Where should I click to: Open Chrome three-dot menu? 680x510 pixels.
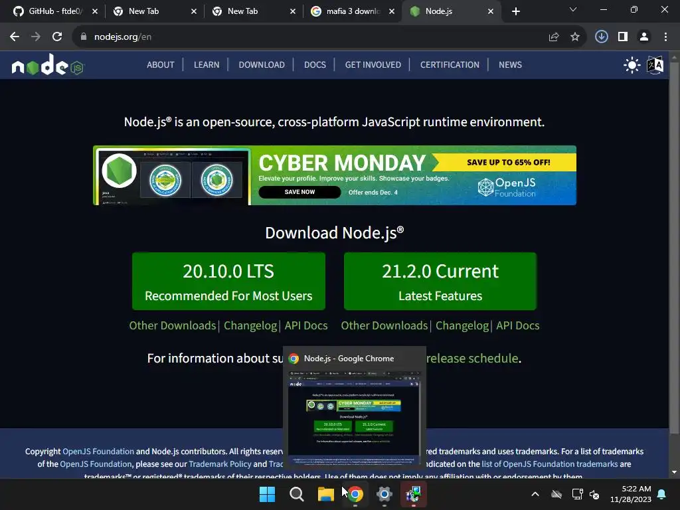click(665, 37)
